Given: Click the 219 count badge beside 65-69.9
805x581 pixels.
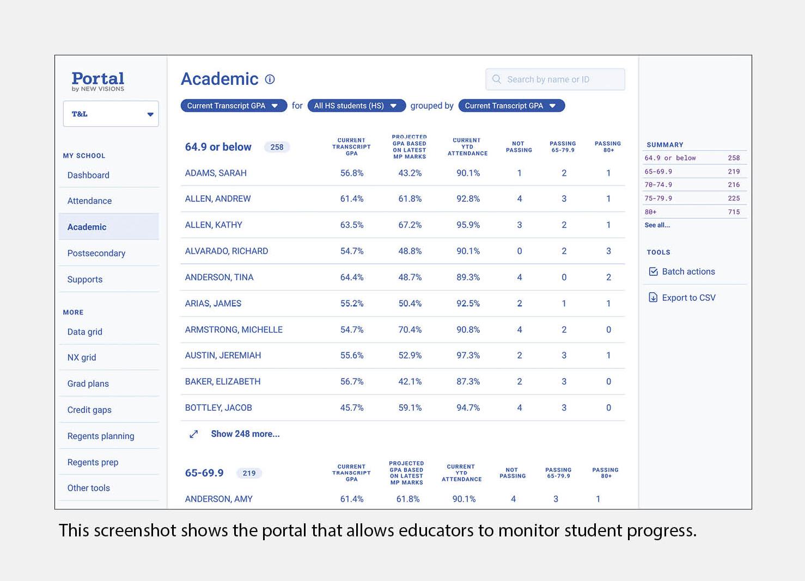Looking at the screenshot, I should point(249,473).
